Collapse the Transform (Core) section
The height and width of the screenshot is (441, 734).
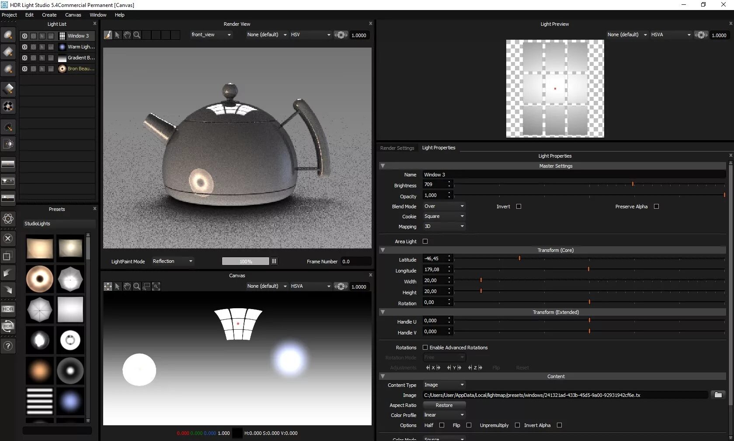pyautogui.click(x=383, y=250)
